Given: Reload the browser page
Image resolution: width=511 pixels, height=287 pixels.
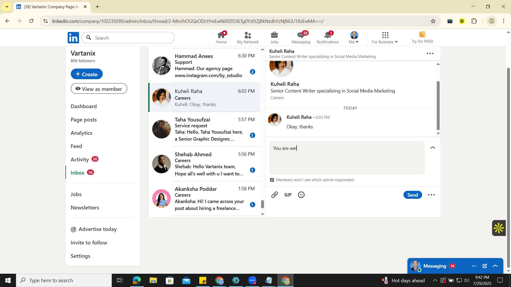Looking at the screenshot, I should tap(31, 21).
